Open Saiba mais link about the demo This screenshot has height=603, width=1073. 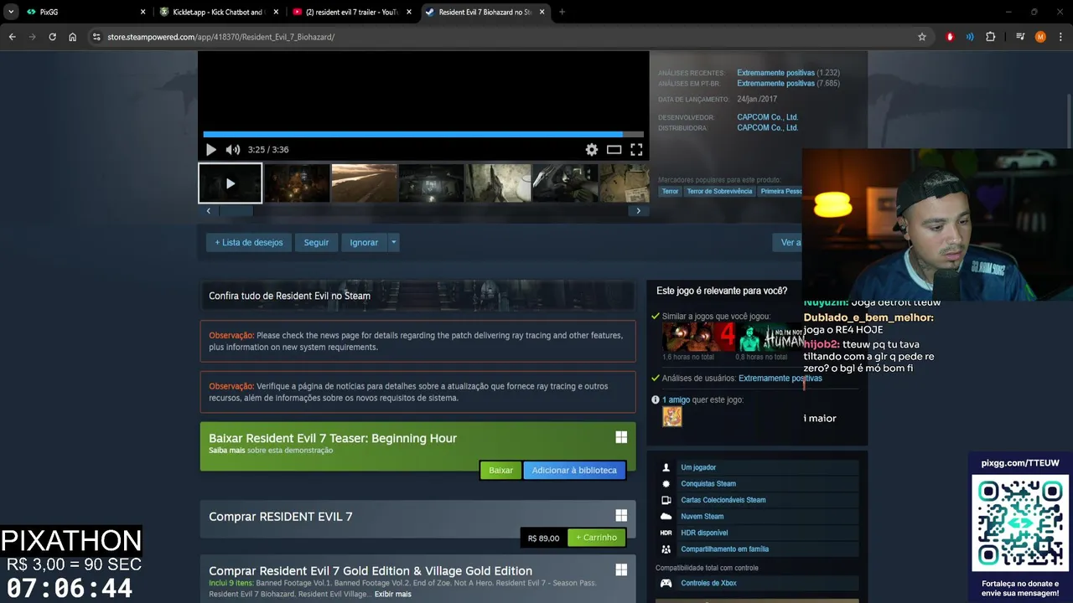tap(226, 451)
